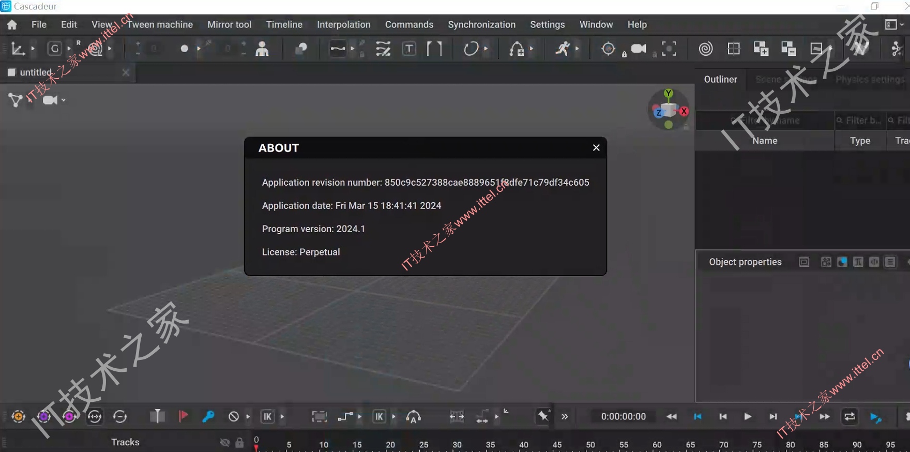Screen dimensions: 910x452
Task: Expand the arrow next to first timeline IK button
Action: coord(282,416)
